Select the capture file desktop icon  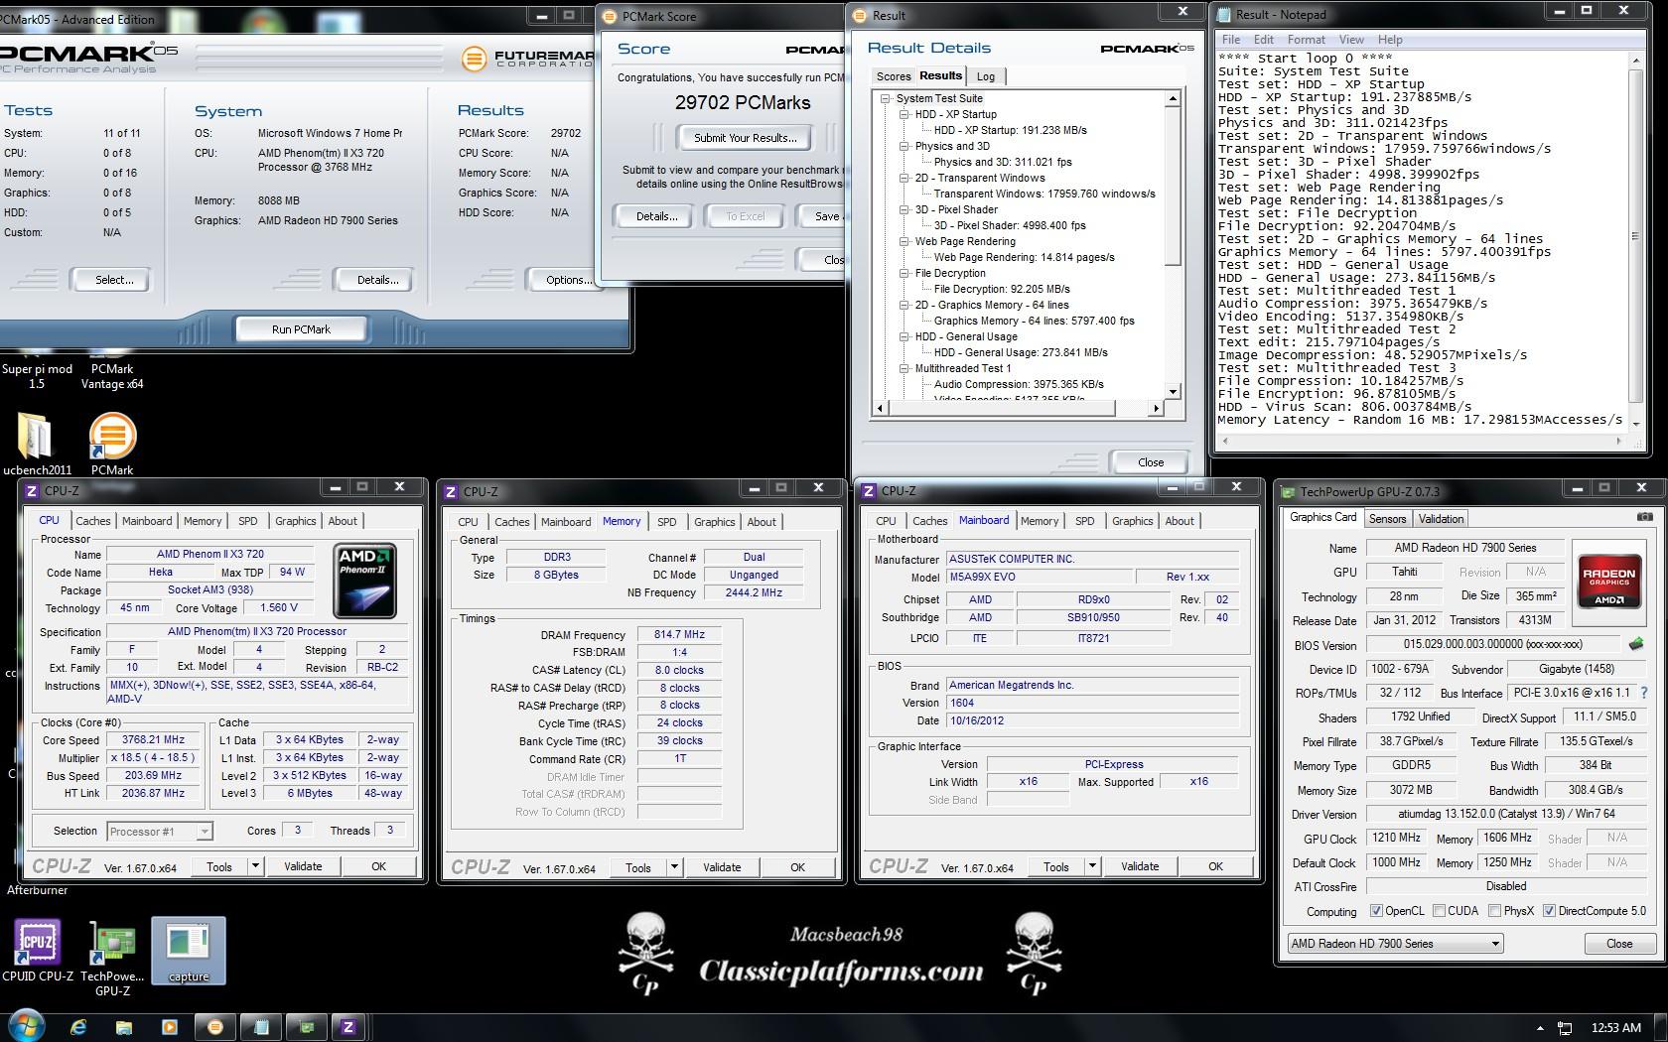(x=189, y=951)
